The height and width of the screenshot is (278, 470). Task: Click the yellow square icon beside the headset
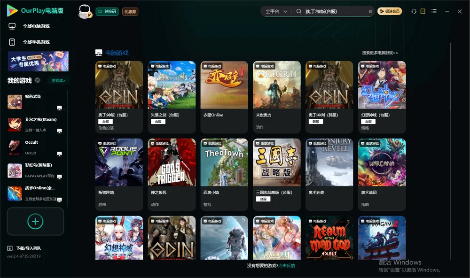[423, 11]
